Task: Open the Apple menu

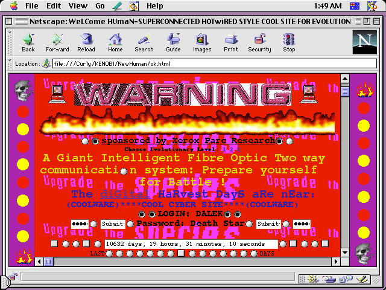Action: 14,6
